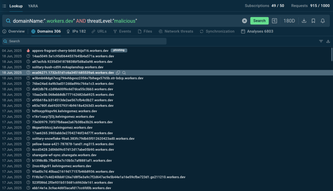Viewport: 333px width, 191px height.
Task: Switch to the YARA tab
Action: pos(33,6)
